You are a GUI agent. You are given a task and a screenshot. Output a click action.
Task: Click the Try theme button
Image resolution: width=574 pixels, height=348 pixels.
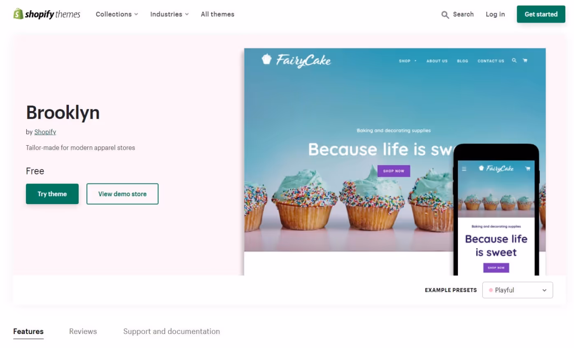point(52,194)
